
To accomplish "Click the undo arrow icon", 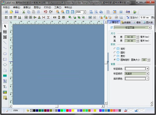I will tap(46, 12).
